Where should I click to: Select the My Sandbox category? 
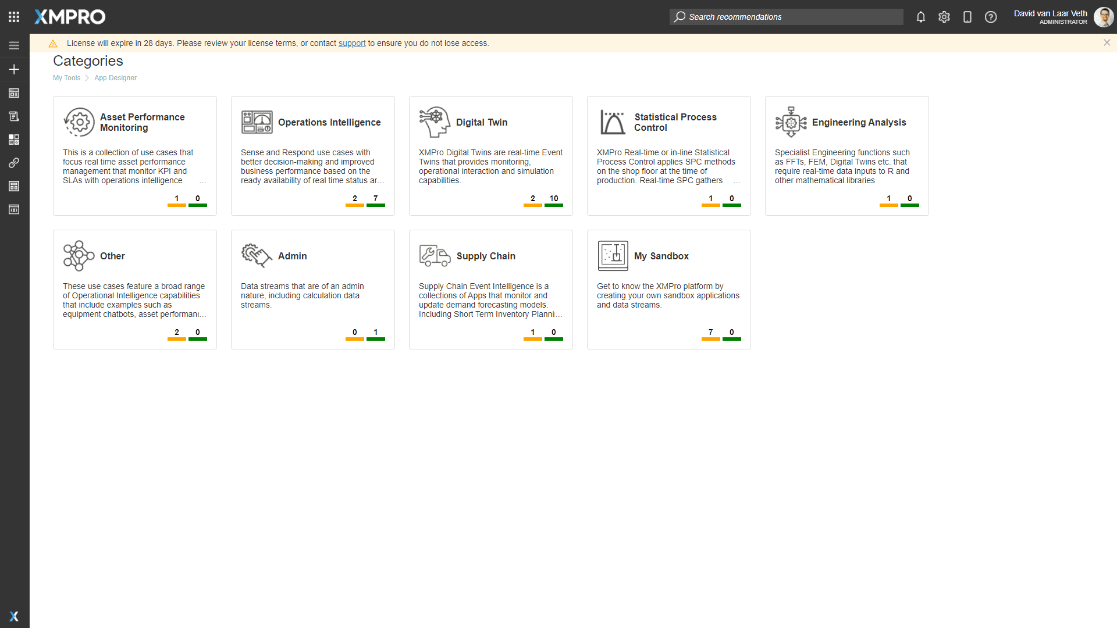pos(661,256)
